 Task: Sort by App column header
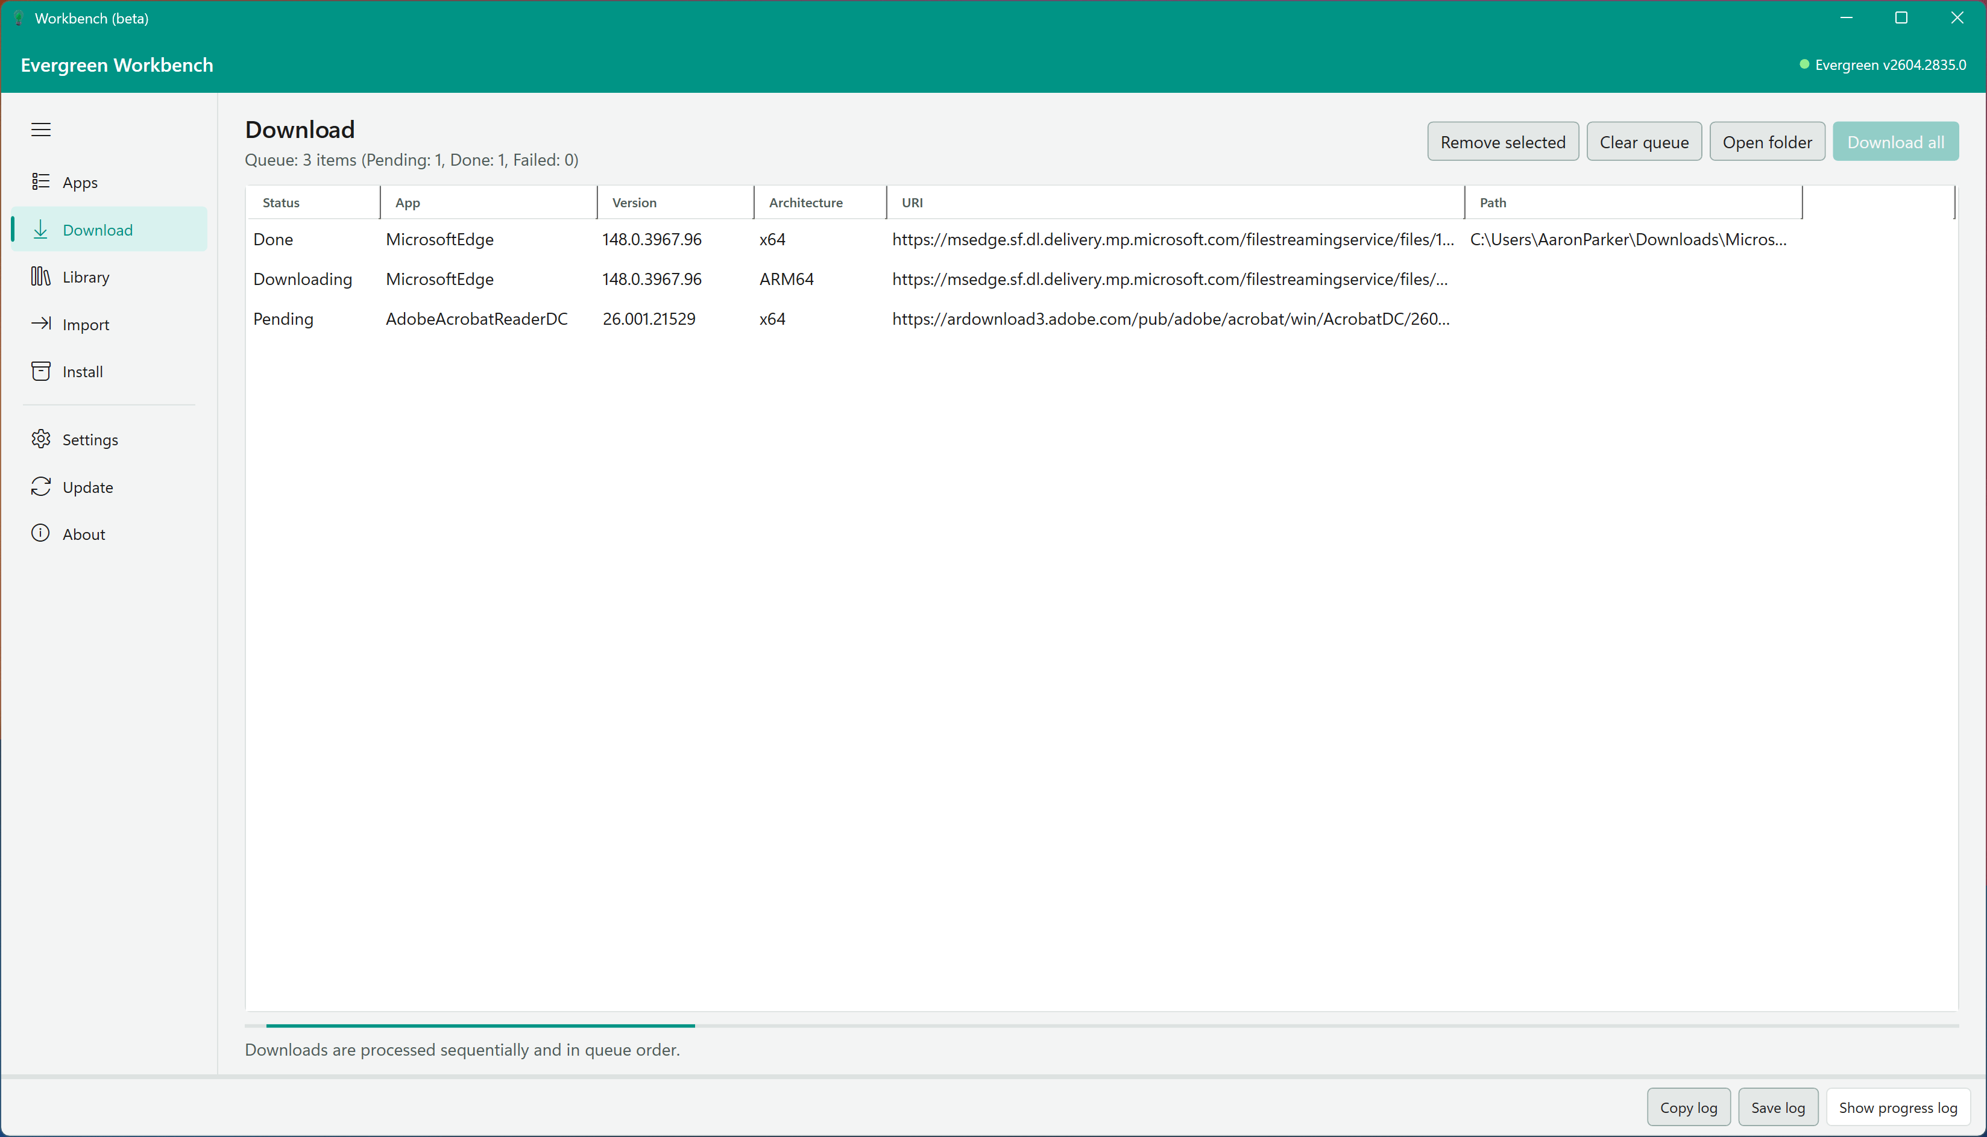coord(489,202)
